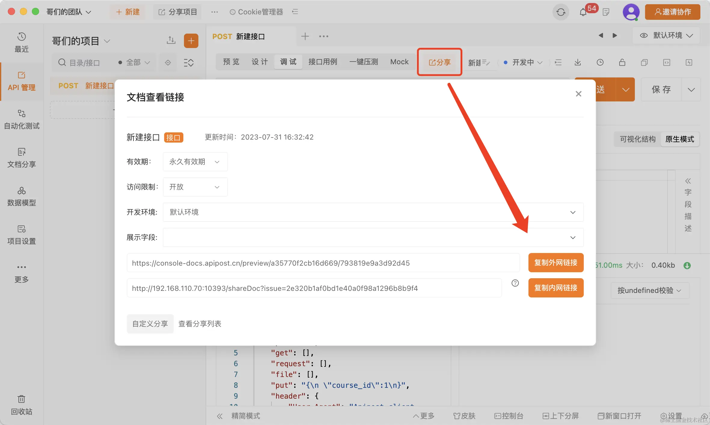
Task: Click the history clock toolbar icon
Action: [x=600, y=62]
